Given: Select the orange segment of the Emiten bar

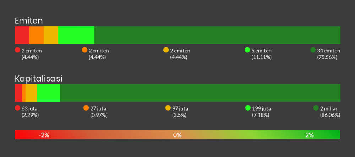Looking at the screenshot, I should coord(36,35).
